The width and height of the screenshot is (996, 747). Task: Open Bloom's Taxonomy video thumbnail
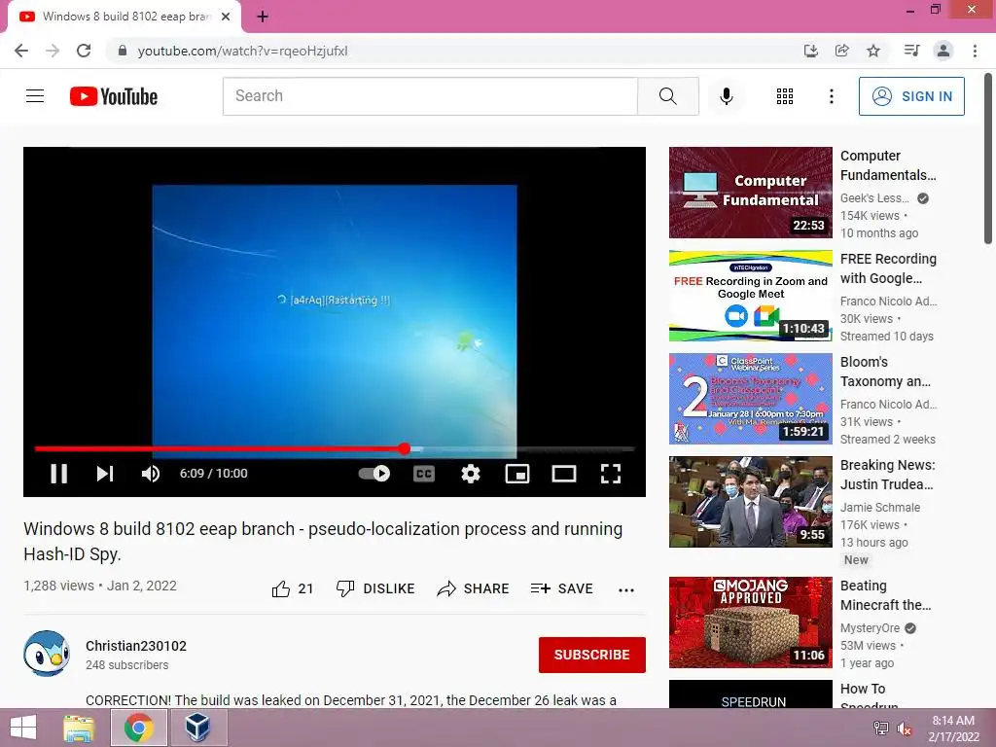click(x=750, y=398)
